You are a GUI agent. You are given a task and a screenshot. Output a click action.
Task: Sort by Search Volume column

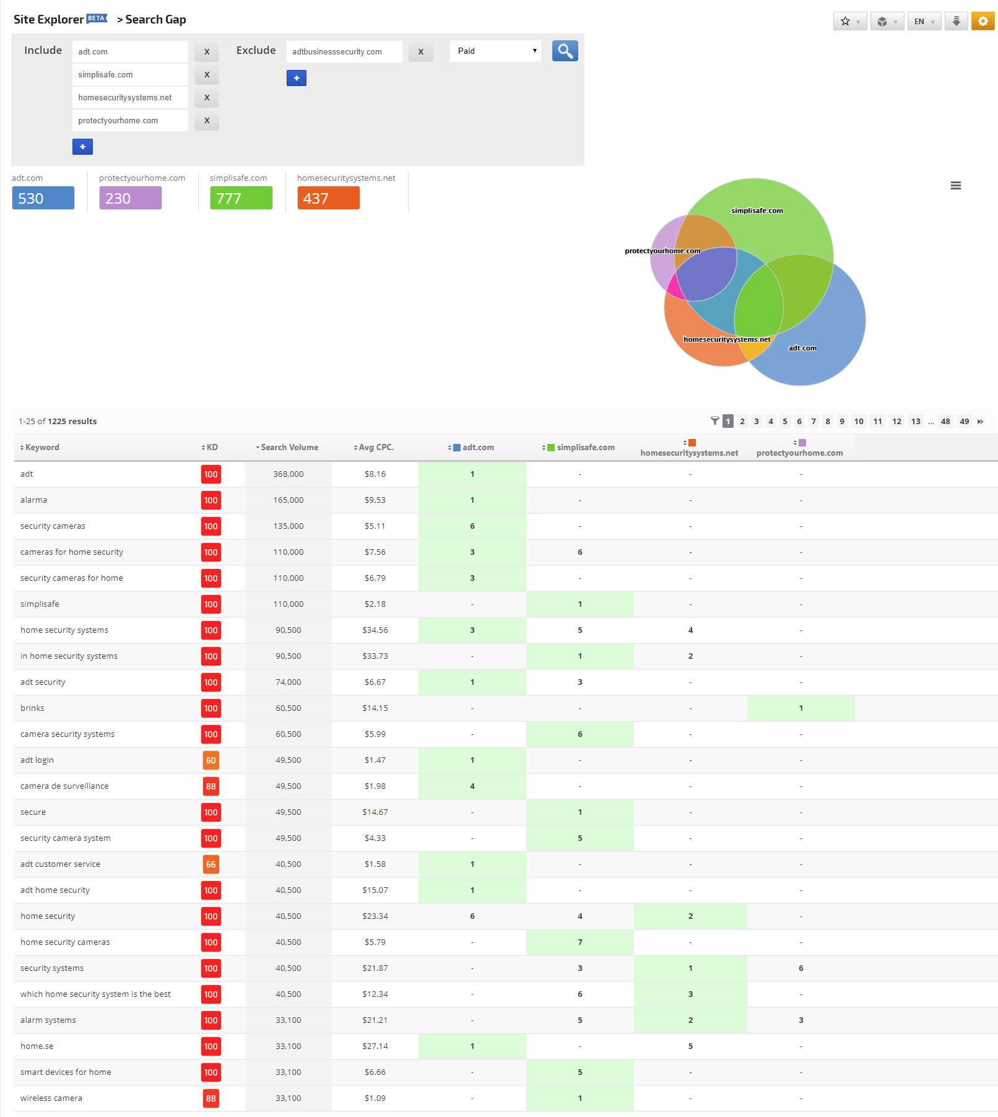pyautogui.click(x=287, y=448)
